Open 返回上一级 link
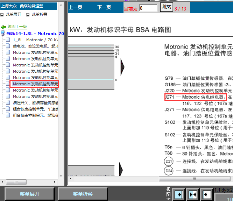Screen dimensions: 233x201 pyautogui.click(x=17, y=27)
